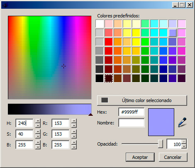Increase the R red value with the up arrow

tap(74, 121)
